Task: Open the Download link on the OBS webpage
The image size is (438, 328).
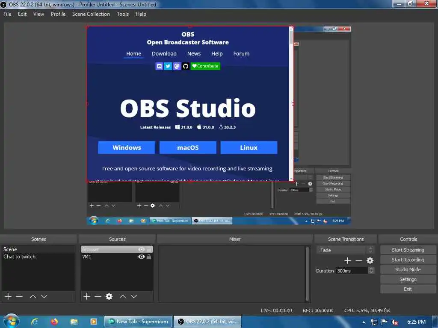Action: 164,53
